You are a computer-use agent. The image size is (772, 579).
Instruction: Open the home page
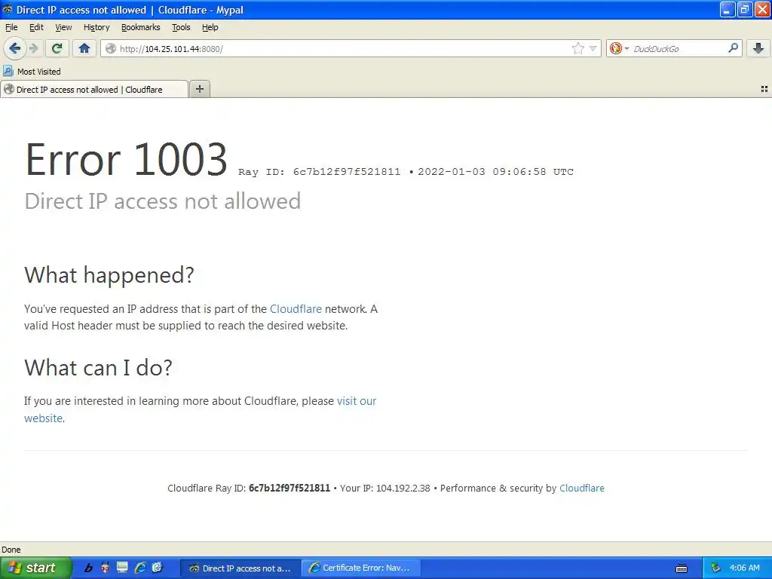point(84,48)
